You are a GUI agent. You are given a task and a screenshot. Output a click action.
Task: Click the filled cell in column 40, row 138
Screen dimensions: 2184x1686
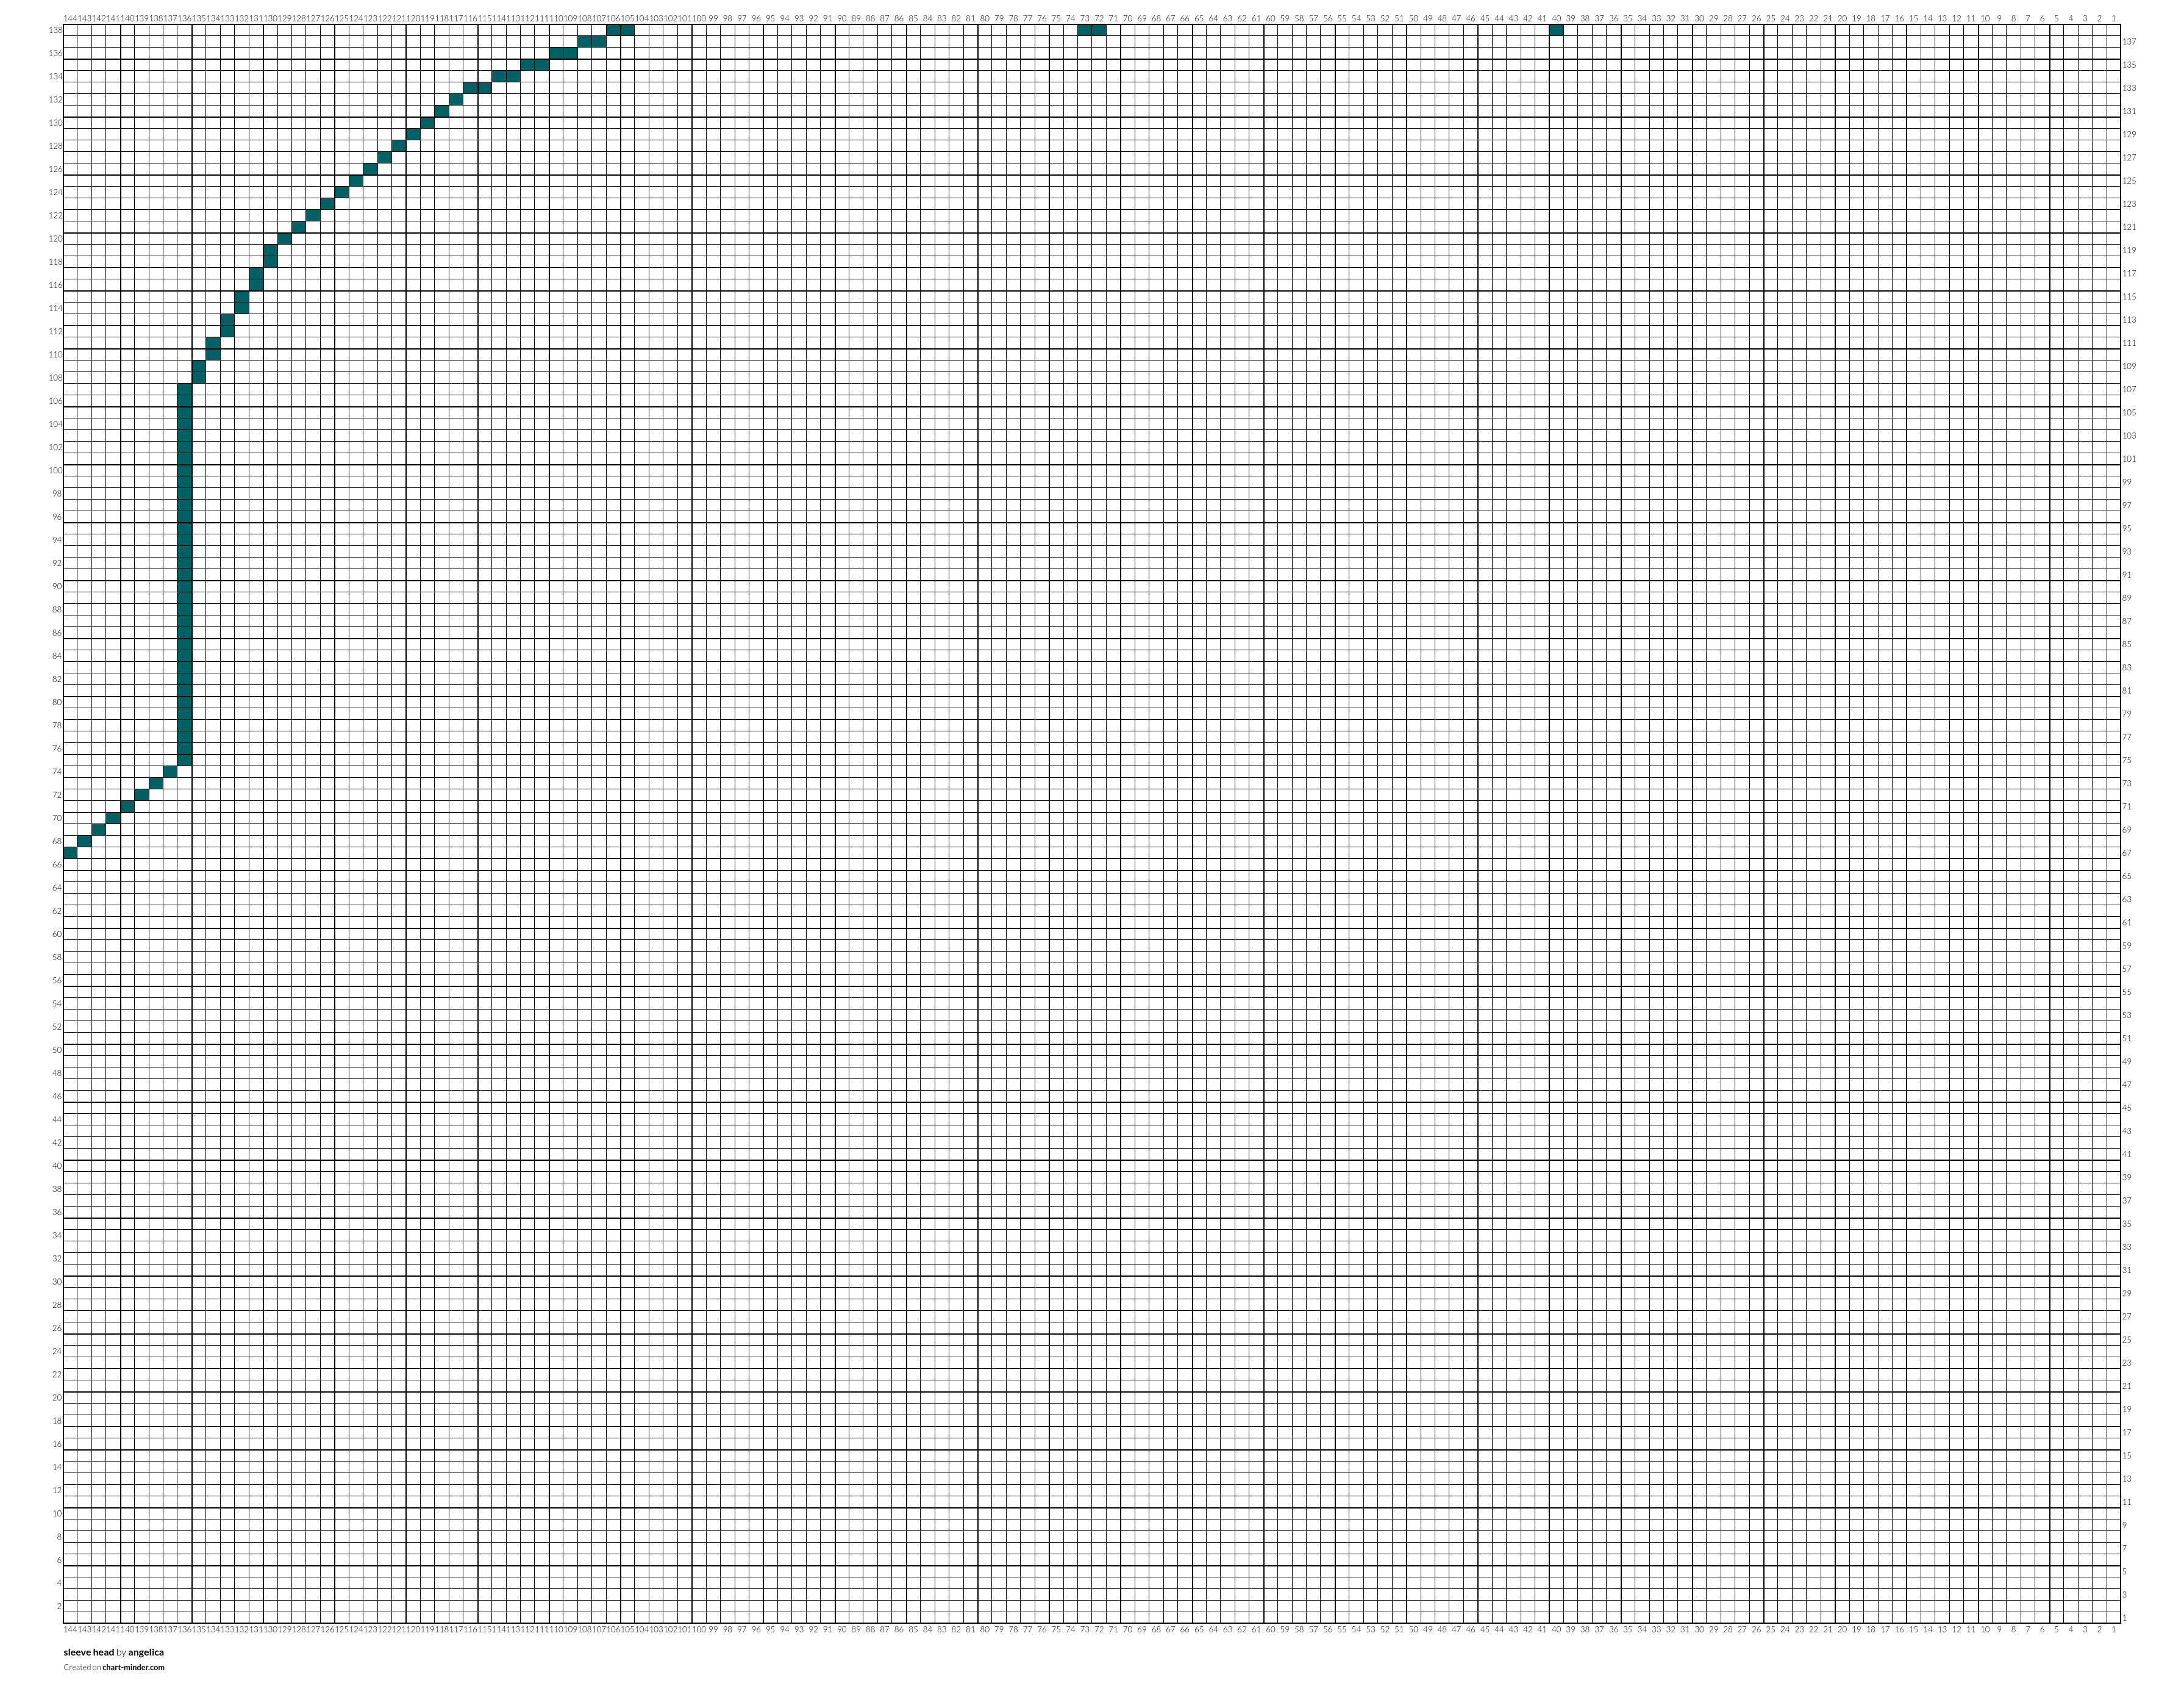click(x=1556, y=30)
